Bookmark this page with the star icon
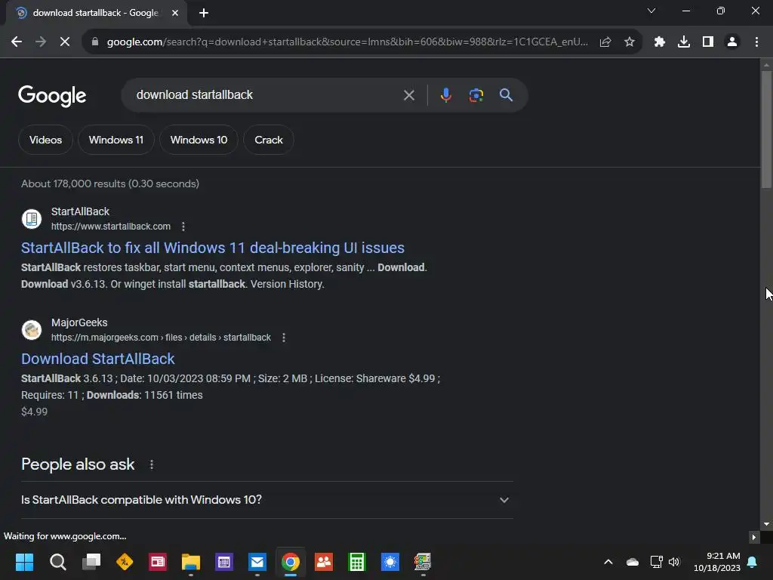The width and height of the screenshot is (773, 580). (x=630, y=42)
